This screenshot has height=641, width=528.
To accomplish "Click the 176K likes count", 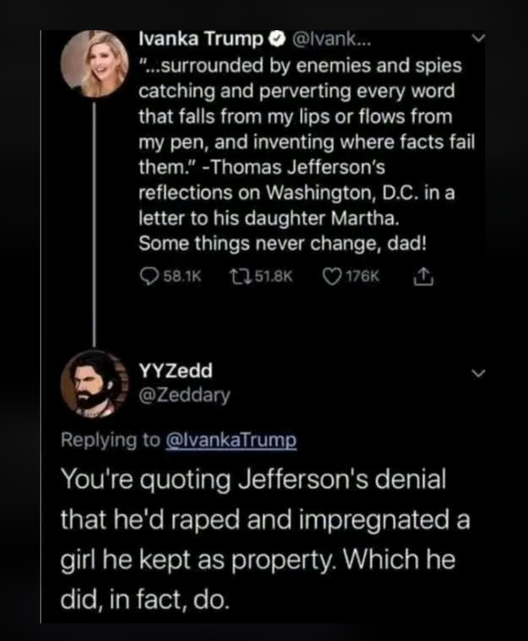I will (x=363, y=276).
